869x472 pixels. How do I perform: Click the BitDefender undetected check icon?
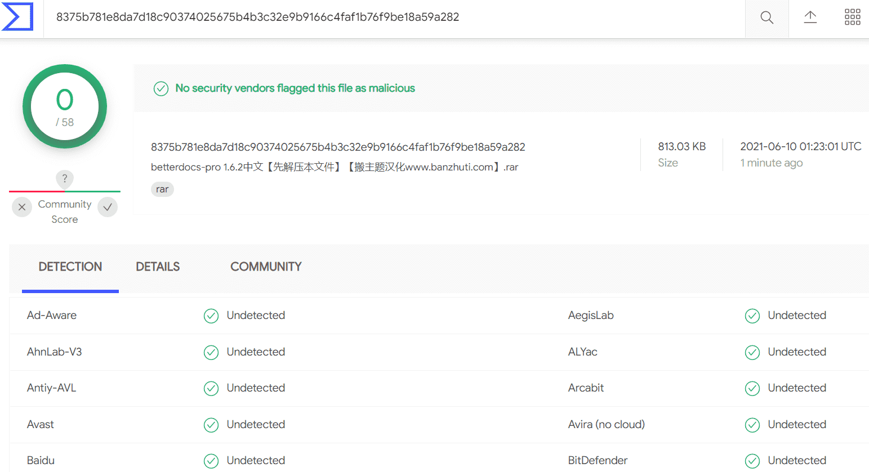pos(752,461)
